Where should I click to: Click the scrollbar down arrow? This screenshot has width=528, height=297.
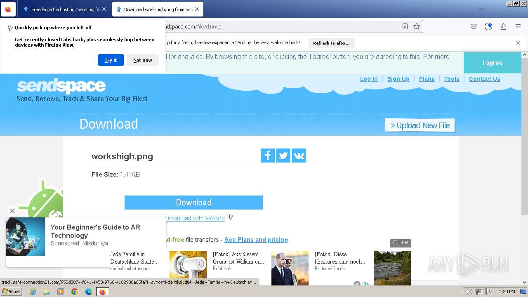coord(525,283)
